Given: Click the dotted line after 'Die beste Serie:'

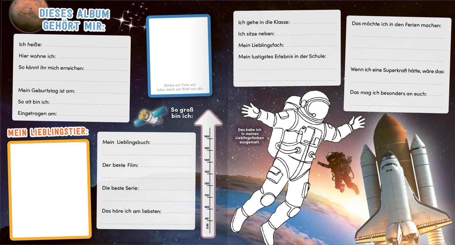Looking at the screenshot, I should pos(166,190).
